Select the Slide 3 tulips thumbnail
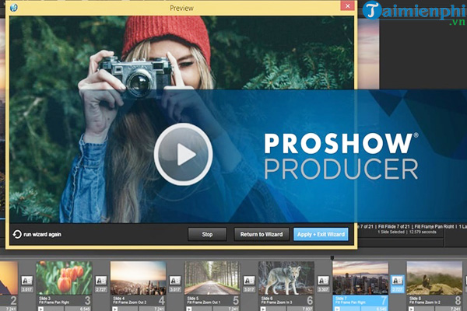 coord(64,278)
